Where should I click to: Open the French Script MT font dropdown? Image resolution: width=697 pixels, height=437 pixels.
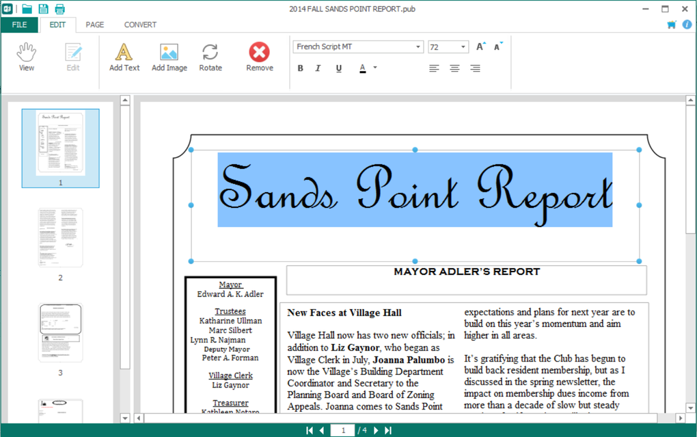418,47
